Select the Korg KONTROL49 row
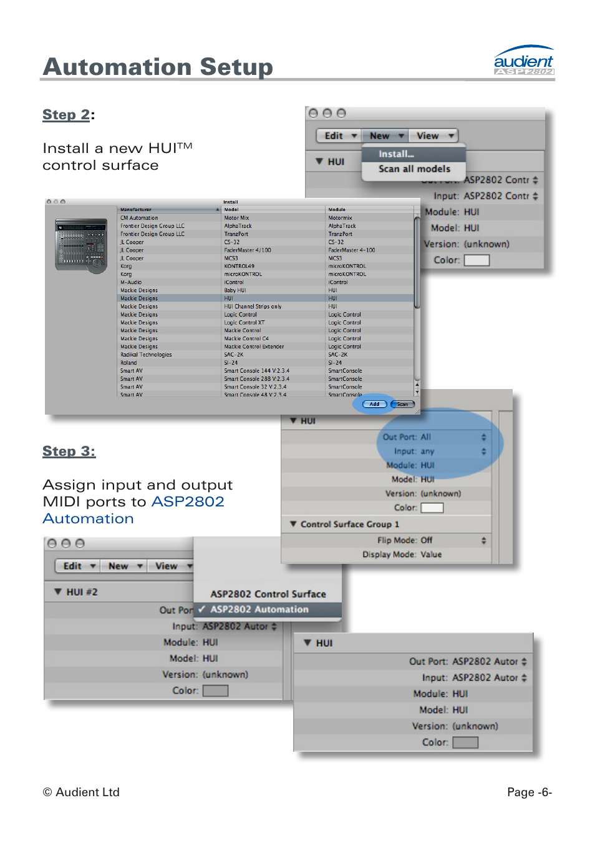 coord(265,266)
